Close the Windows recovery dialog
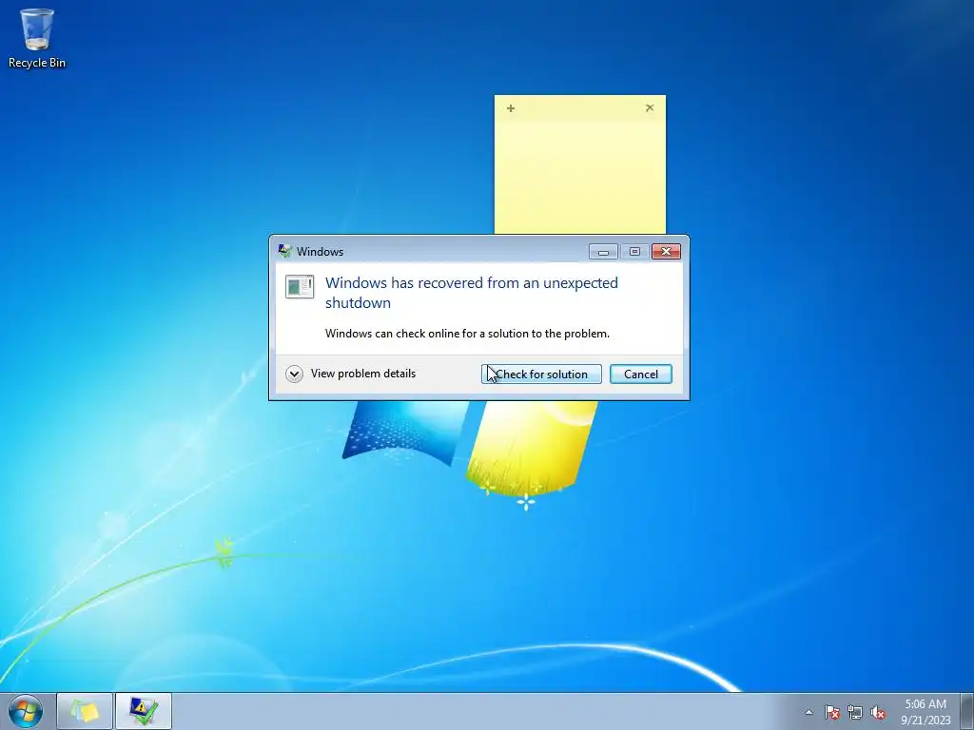 tap(666, 251)
